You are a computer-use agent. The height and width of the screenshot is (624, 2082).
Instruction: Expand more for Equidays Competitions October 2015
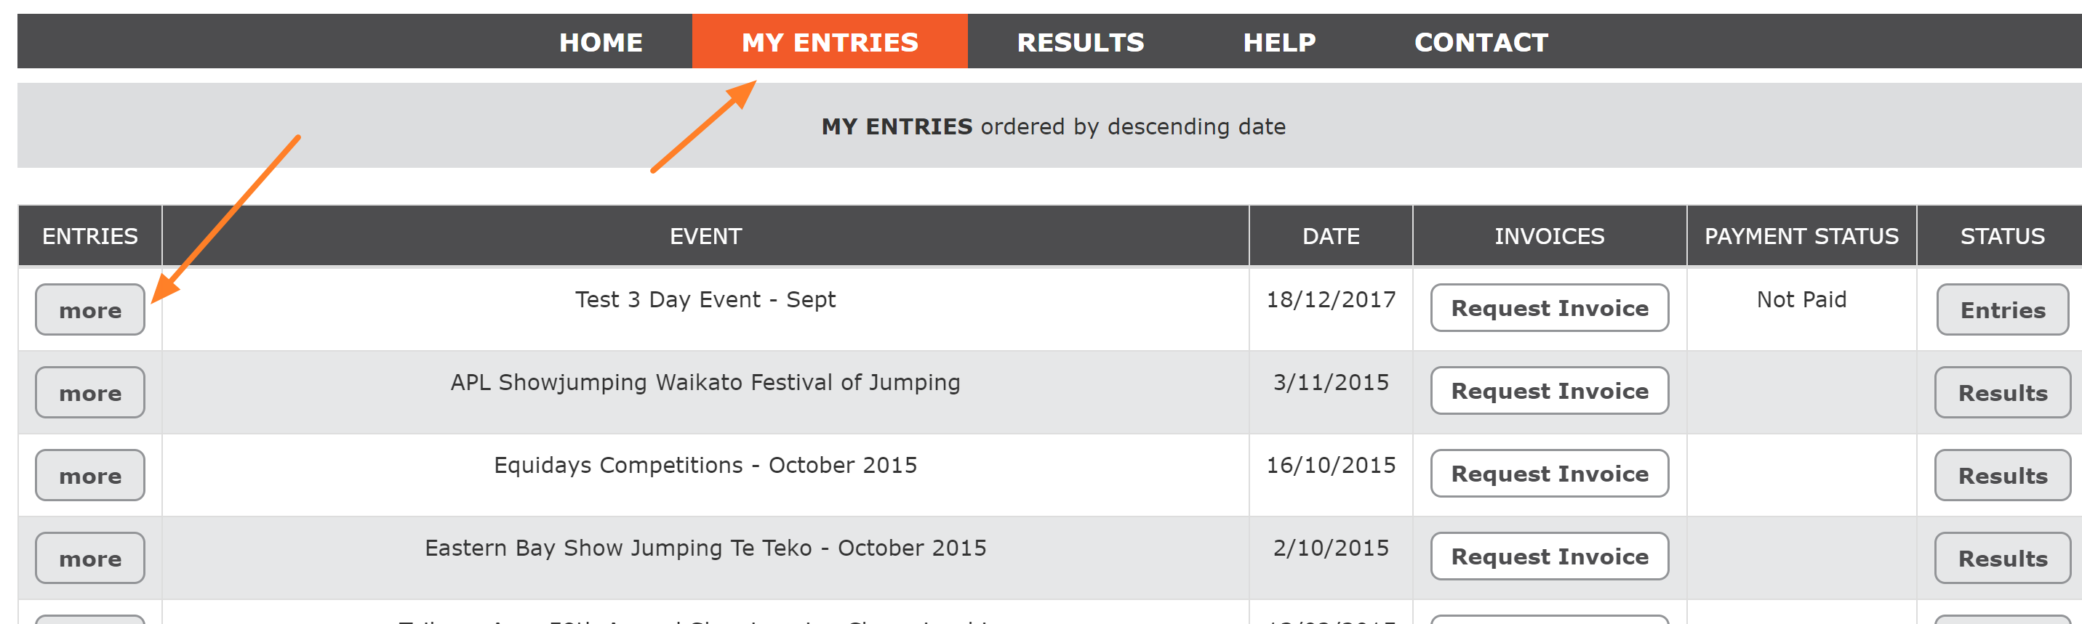click(x=89, y=476)
